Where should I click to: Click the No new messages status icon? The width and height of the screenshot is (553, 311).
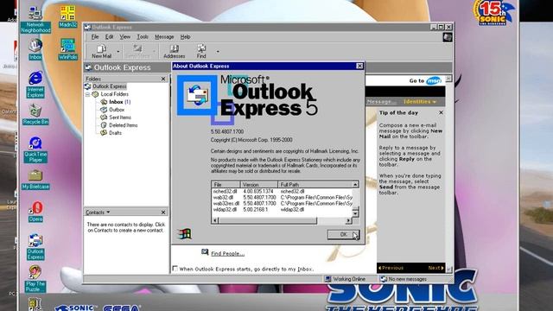[x=384, y=279]
